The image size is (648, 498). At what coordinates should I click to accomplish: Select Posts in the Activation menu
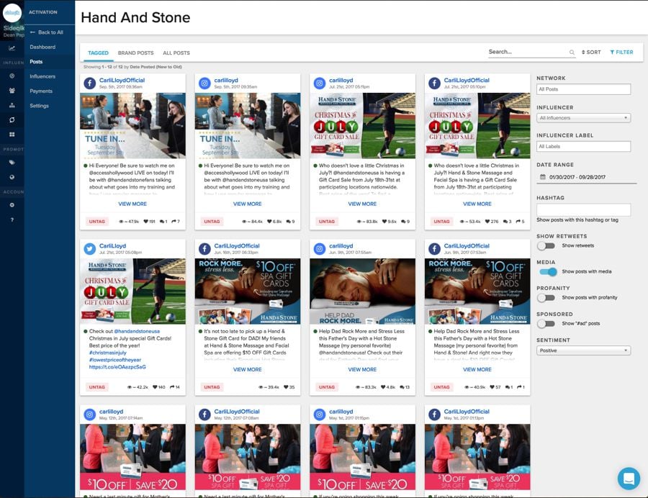[36, 61]
